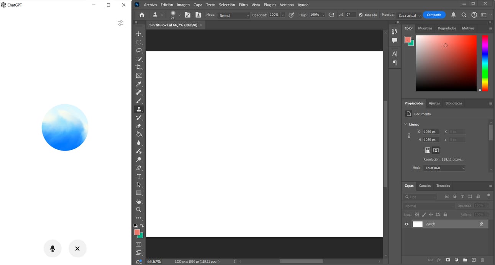Click the hue spectrum slider
The image size is (495, 265).
pos(485,63)
